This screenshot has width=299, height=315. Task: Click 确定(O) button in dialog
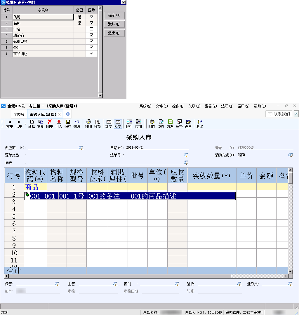click(114, 15)
